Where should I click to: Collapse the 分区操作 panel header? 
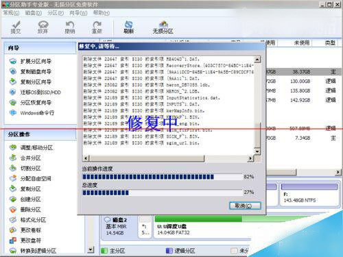[40, 134]
